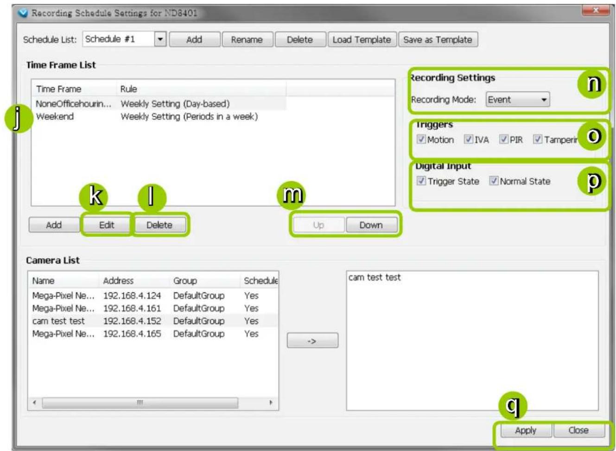Click the Address column header
Screen dimensions: 616x451
coord(134,281)
